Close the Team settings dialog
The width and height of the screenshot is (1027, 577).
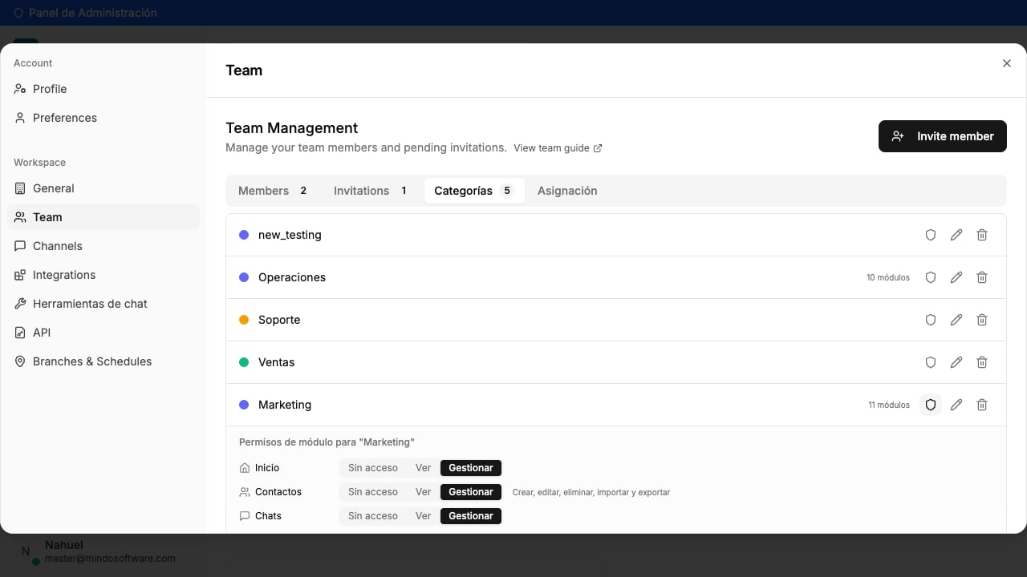1007,63
